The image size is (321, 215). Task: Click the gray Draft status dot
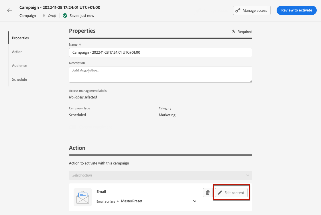pos(44,16)
